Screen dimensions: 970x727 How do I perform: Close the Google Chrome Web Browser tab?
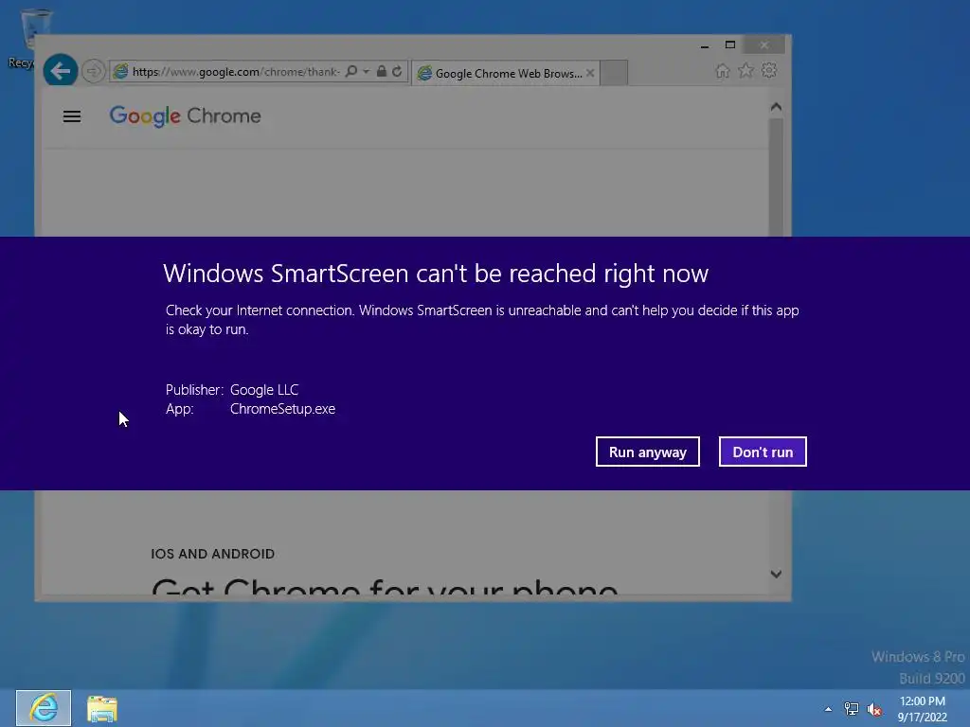590,73
